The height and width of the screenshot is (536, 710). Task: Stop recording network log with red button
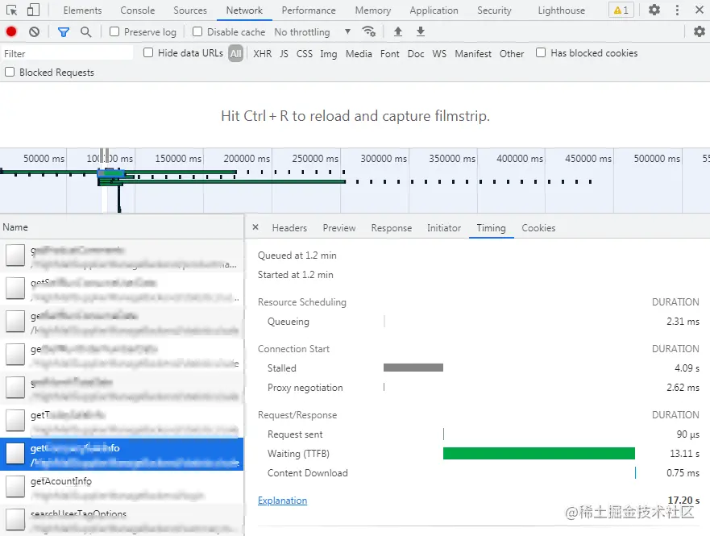point(11,31)
